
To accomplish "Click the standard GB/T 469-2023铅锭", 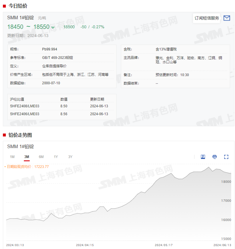I will point(58,58).
